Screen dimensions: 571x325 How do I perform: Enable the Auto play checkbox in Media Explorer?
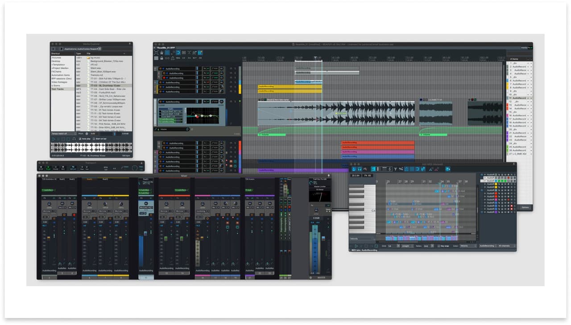coord(80,139)
